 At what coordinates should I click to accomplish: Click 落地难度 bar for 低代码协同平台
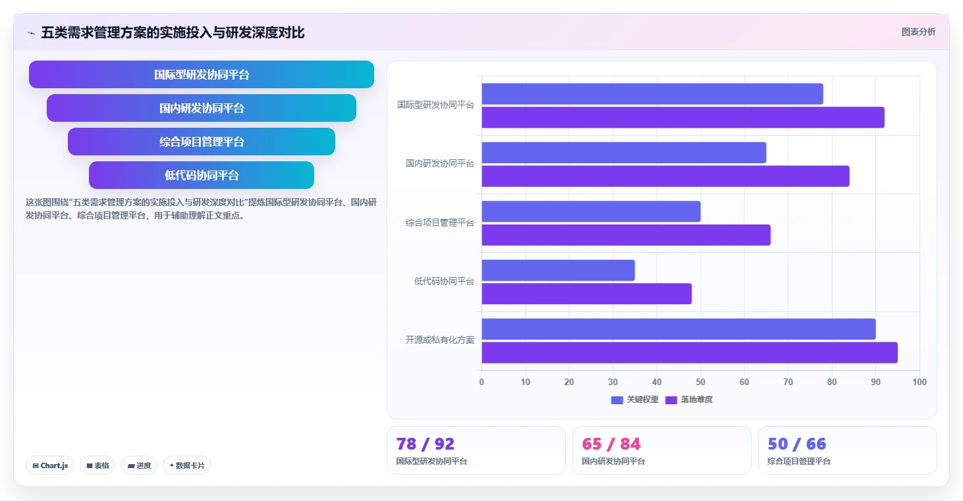point(586,294)
